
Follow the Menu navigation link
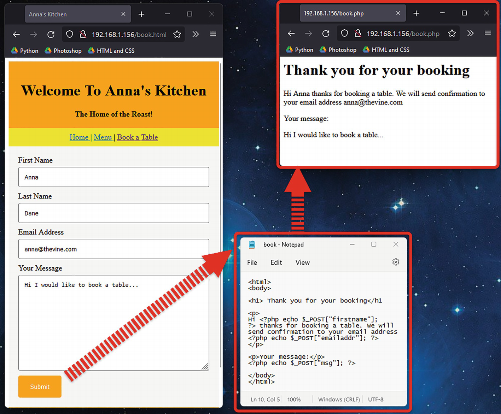pyautogui.click(x=103, y=137)
